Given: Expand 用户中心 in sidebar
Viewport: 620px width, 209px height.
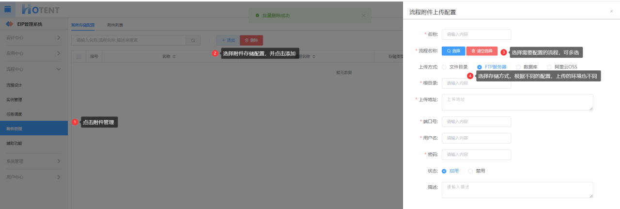Looking at the screenshot, I should (33, 177).
